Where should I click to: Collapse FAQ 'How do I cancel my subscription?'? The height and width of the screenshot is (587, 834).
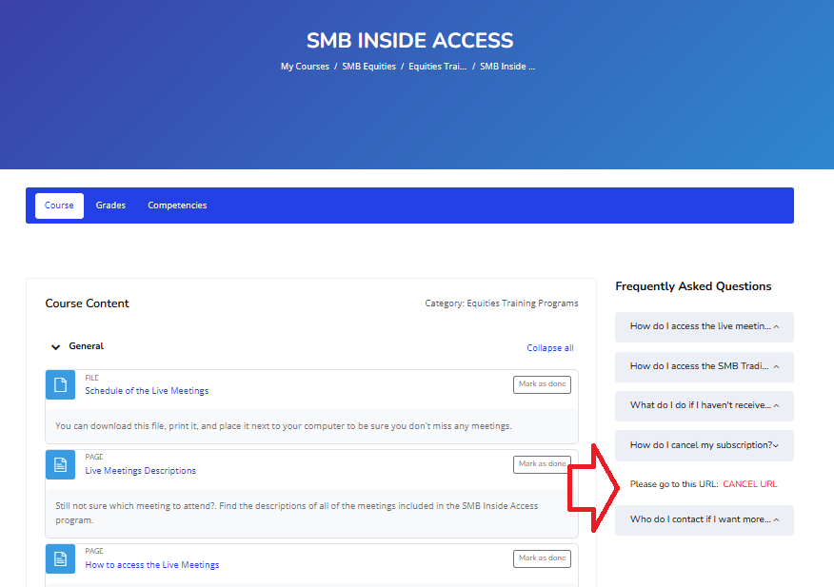point(705,445)
